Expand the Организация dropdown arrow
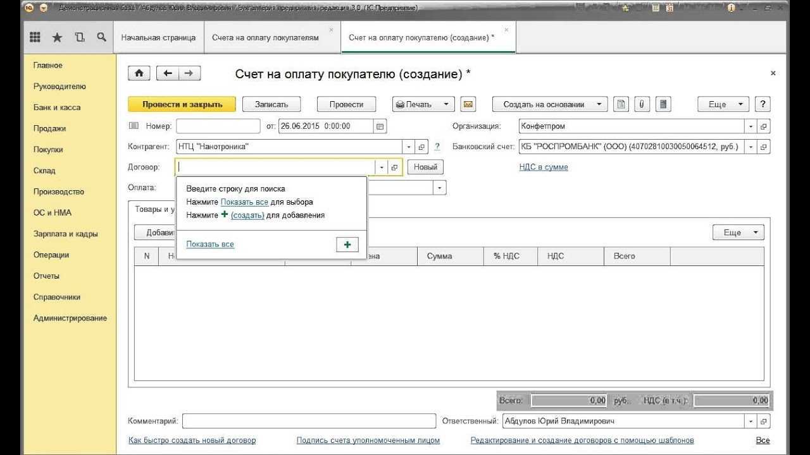Screen dimensions: 810x455 tap(751, 126)
